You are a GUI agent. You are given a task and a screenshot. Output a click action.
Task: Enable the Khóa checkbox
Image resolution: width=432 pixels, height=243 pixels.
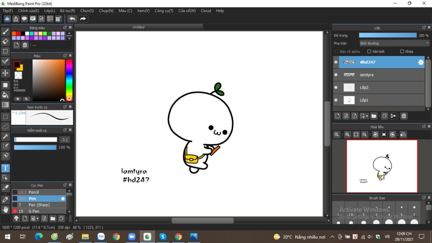[x=402, y=51]
